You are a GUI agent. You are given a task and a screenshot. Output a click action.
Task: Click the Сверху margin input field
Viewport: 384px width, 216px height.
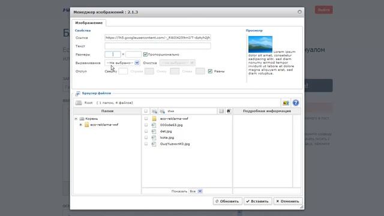(x=123, y=71)
